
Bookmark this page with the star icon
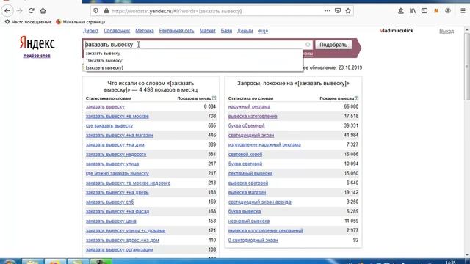348,11
